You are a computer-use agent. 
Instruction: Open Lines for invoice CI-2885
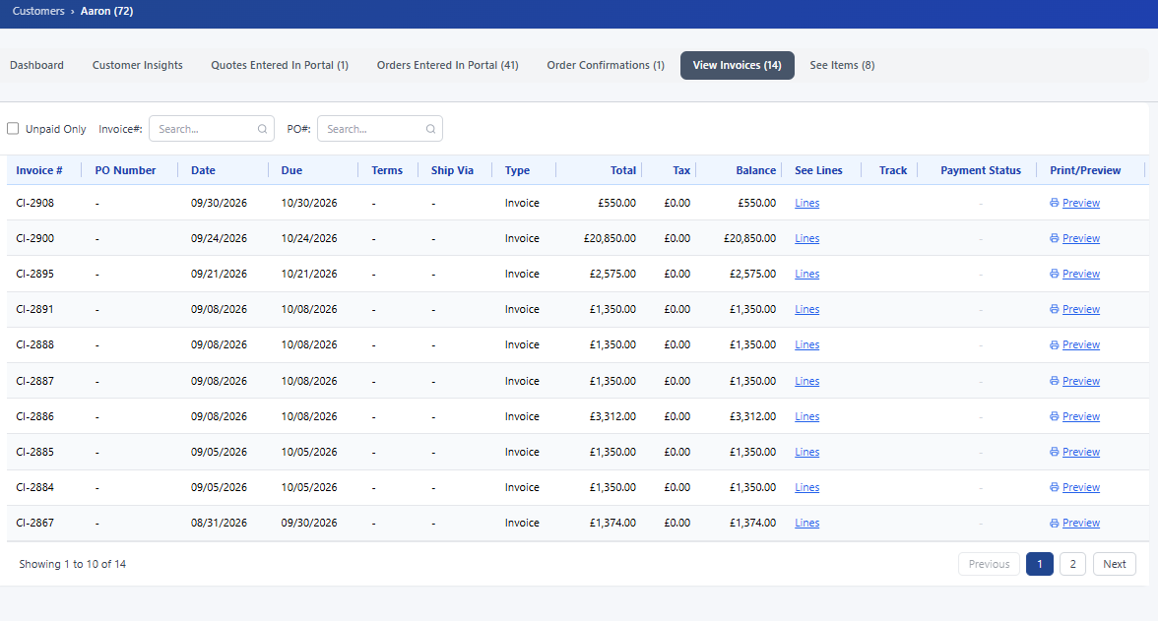(x=807, y=452)
